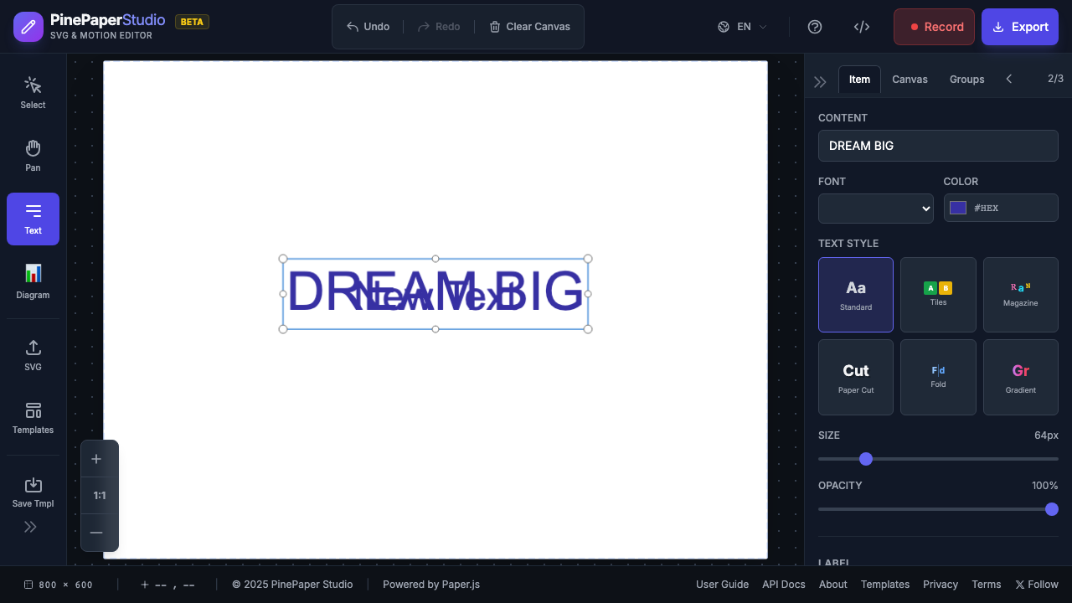Enable the Gradient text style

[x=1020, y=376]
